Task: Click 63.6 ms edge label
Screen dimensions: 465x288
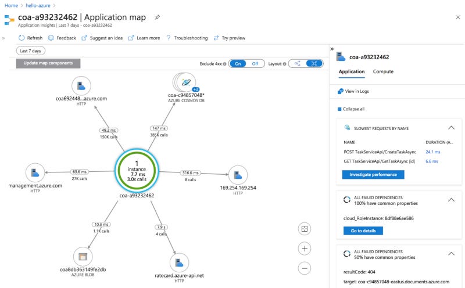Action: click(80, 172)
